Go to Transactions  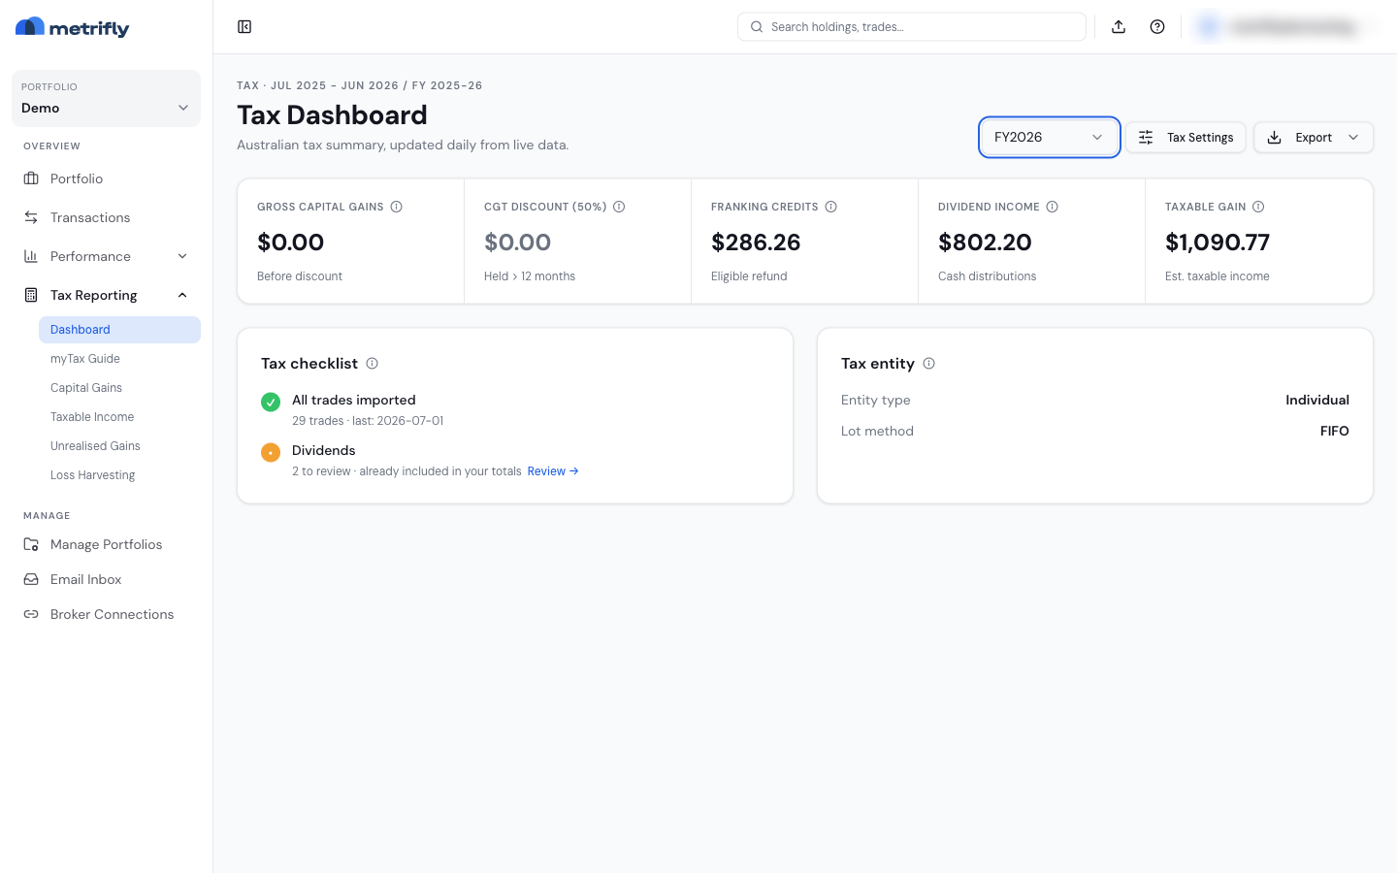[106, 217]
